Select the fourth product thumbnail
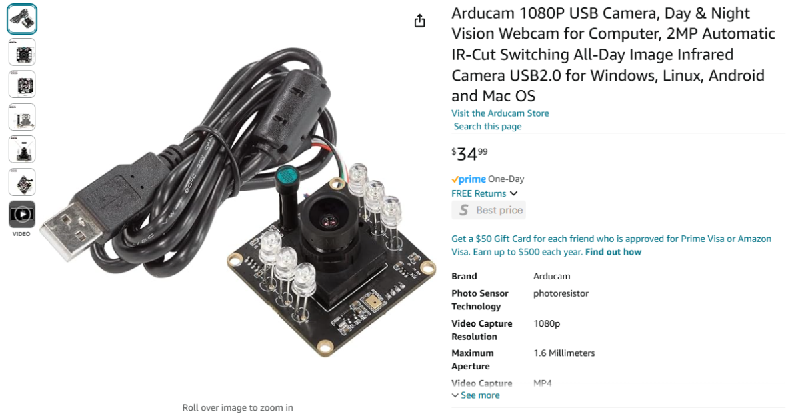Screen dimensions: 800x418 point(22,117)
